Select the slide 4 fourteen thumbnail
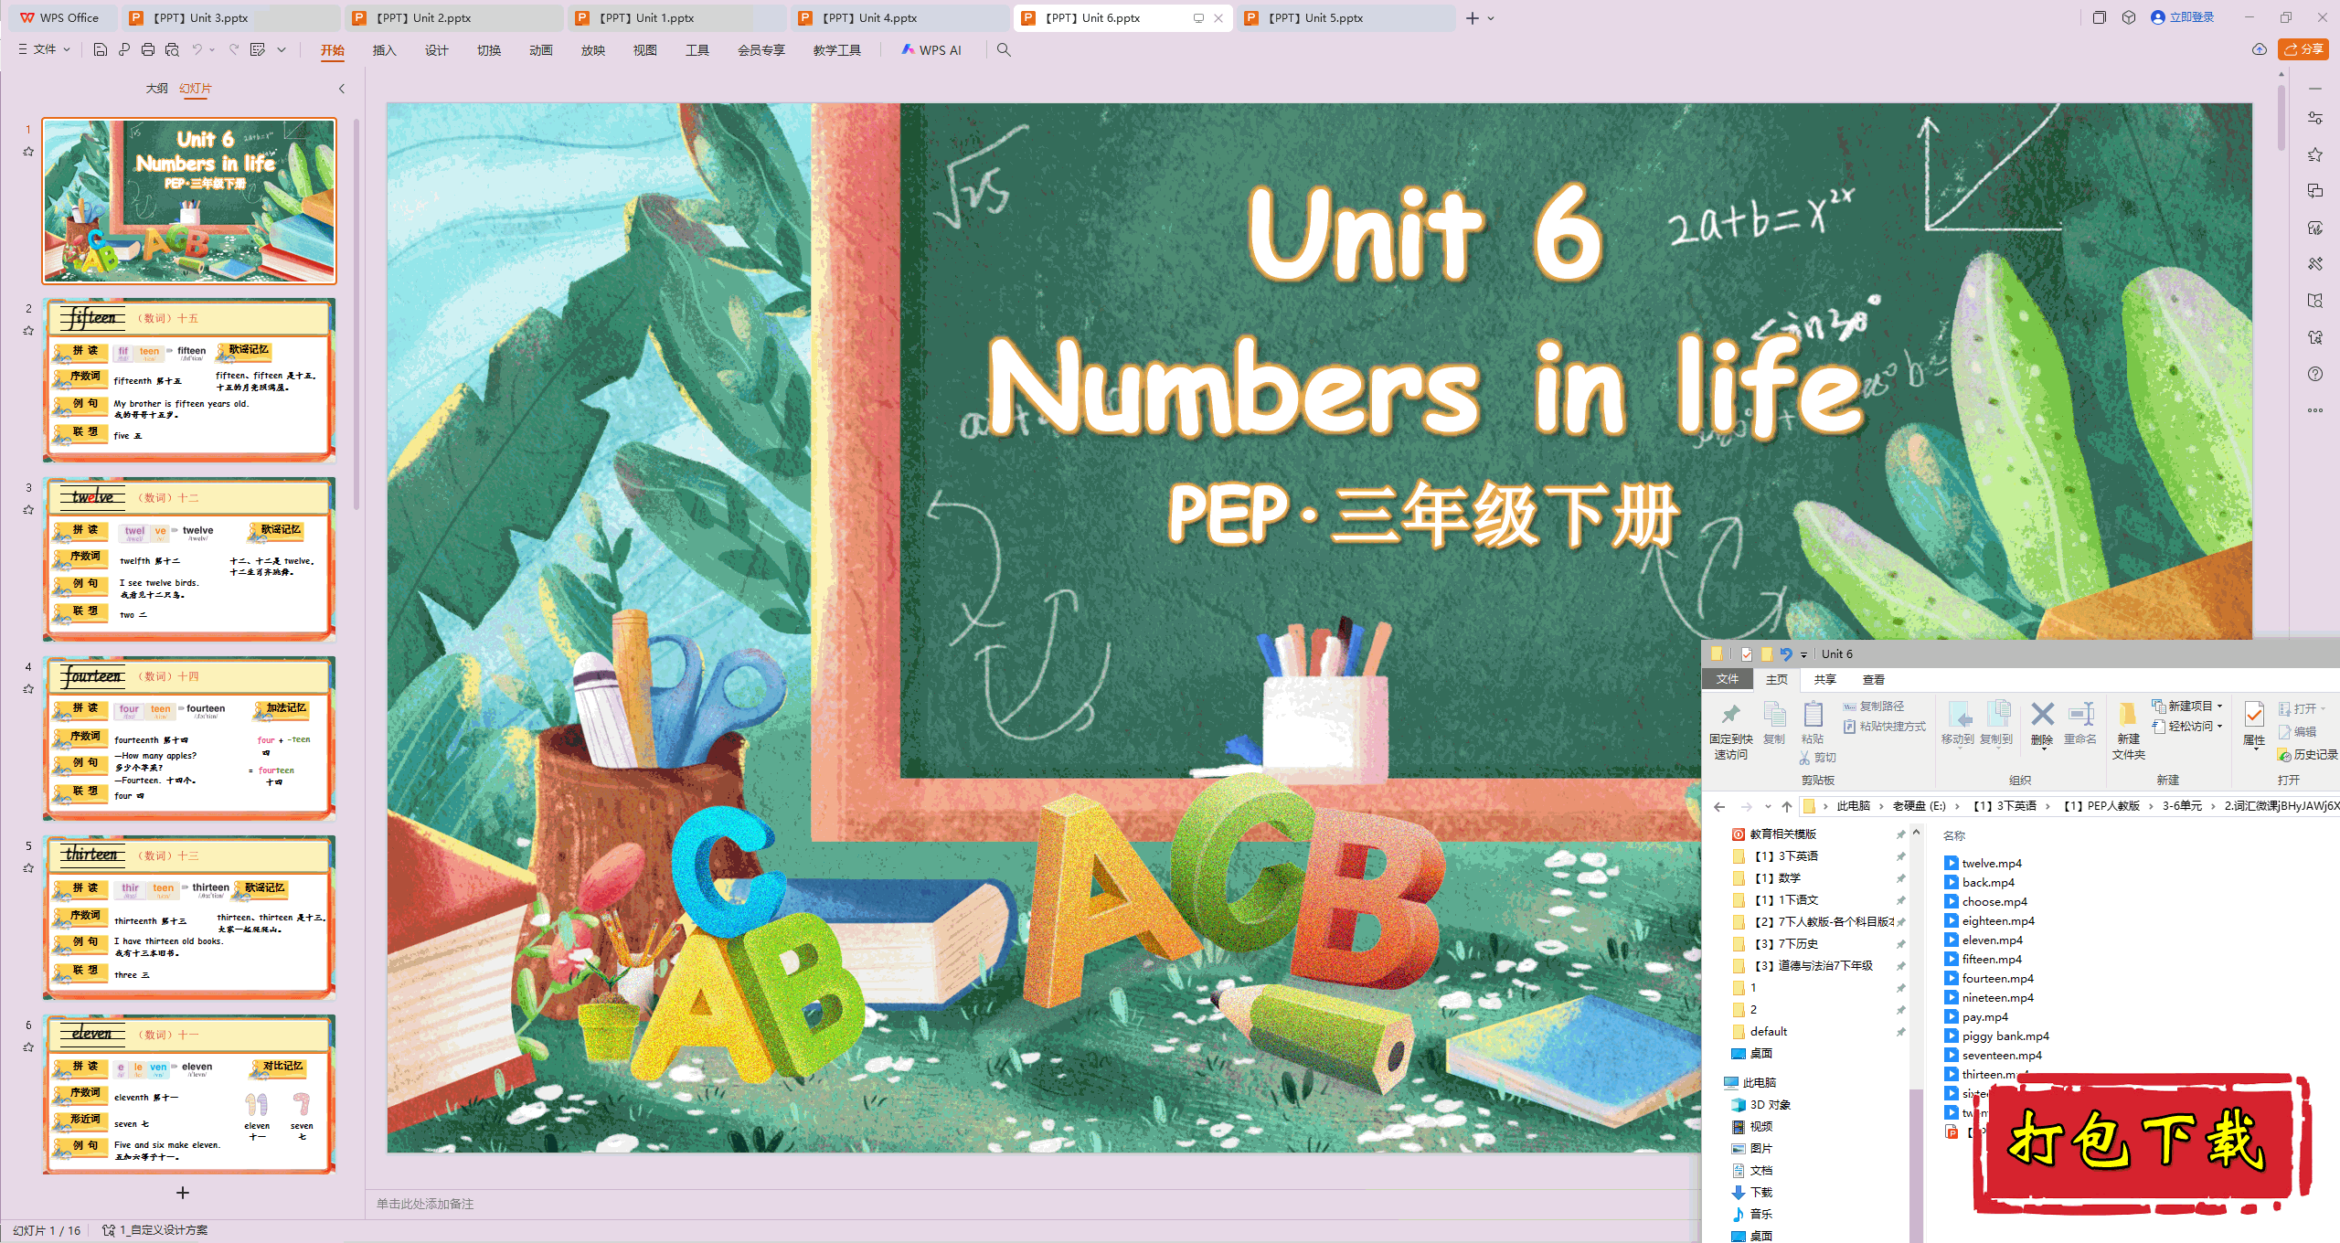The width and height of the screenshot is (2340, 1243). point(189,738)
